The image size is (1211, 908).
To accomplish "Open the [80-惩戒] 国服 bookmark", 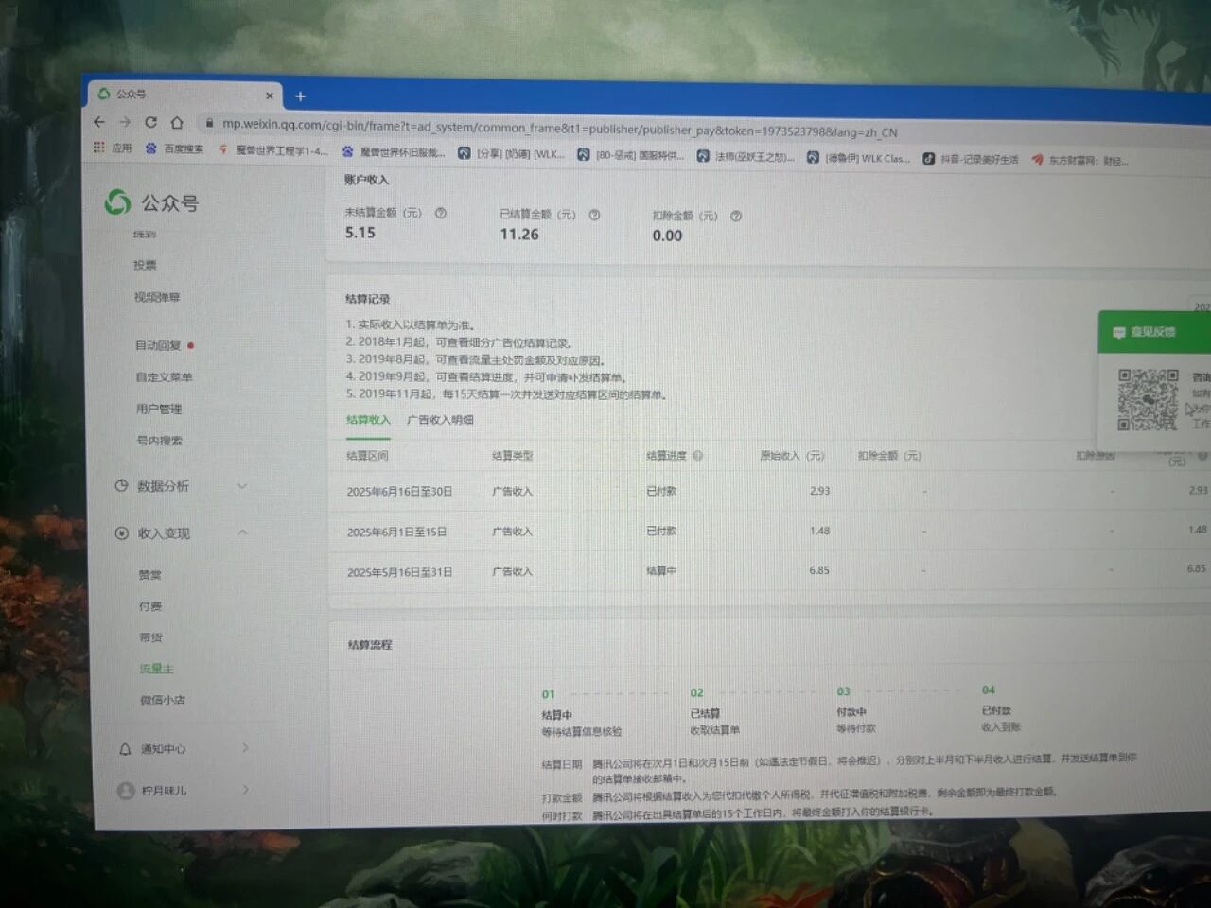I will 630,155.
